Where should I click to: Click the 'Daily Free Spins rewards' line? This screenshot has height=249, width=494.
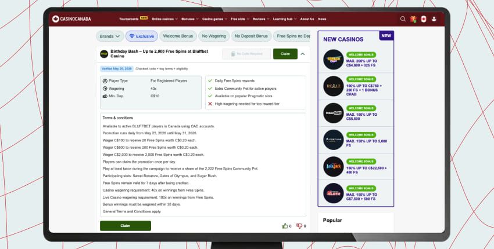click(235, 80)
